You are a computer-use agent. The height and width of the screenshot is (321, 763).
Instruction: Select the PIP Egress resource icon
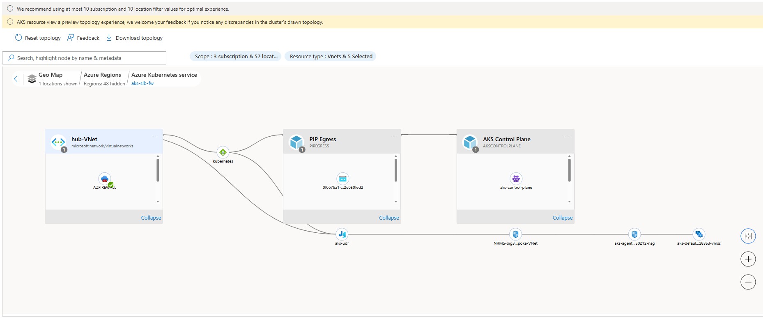[296, 142]
